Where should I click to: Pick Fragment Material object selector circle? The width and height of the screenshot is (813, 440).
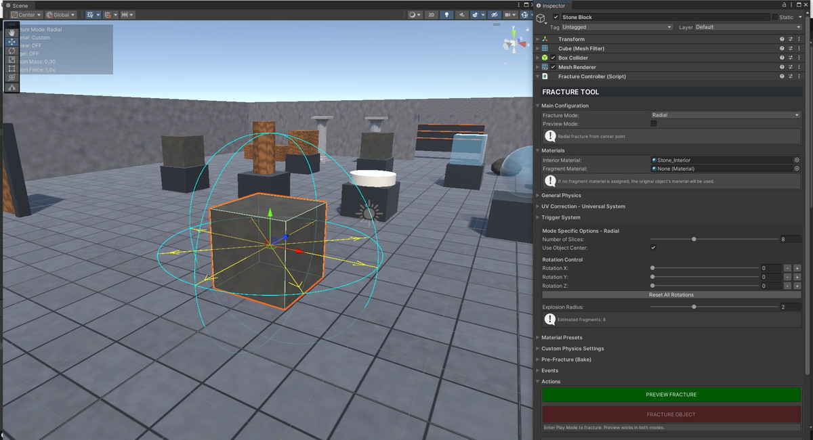(x=797, y=169)
